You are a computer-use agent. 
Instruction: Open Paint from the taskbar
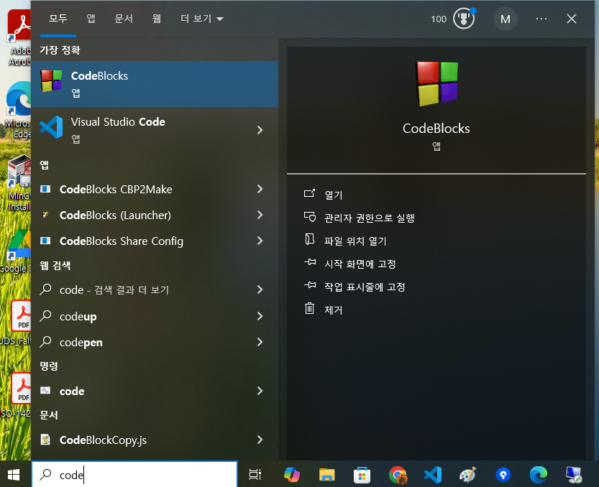[468, 474]
